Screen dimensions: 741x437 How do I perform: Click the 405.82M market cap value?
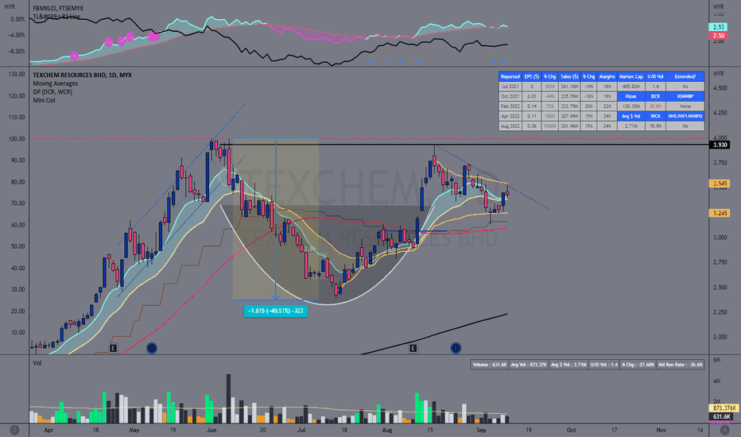click(631, 87)
